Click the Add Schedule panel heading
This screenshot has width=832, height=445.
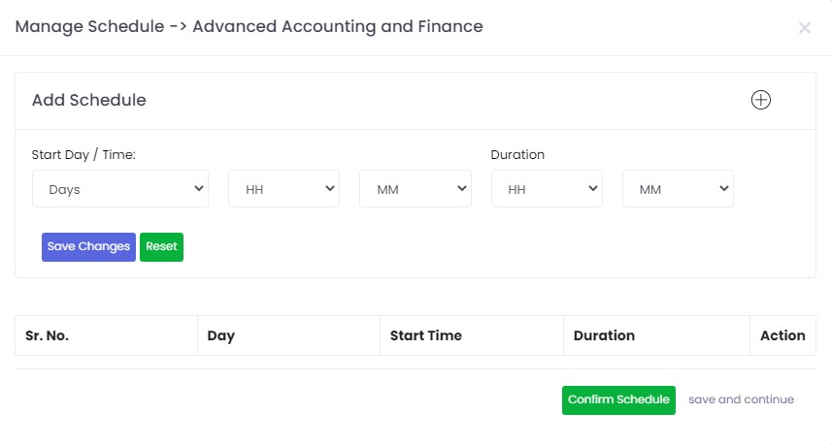pos(89,100)
